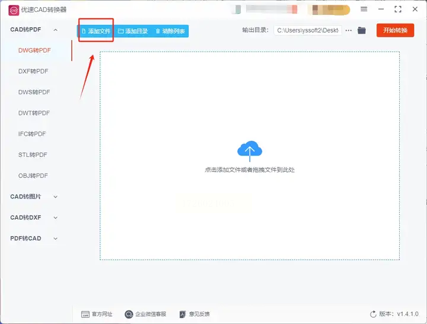
Task: Click the version refresh icon
Action: click(x=373, y=314)
